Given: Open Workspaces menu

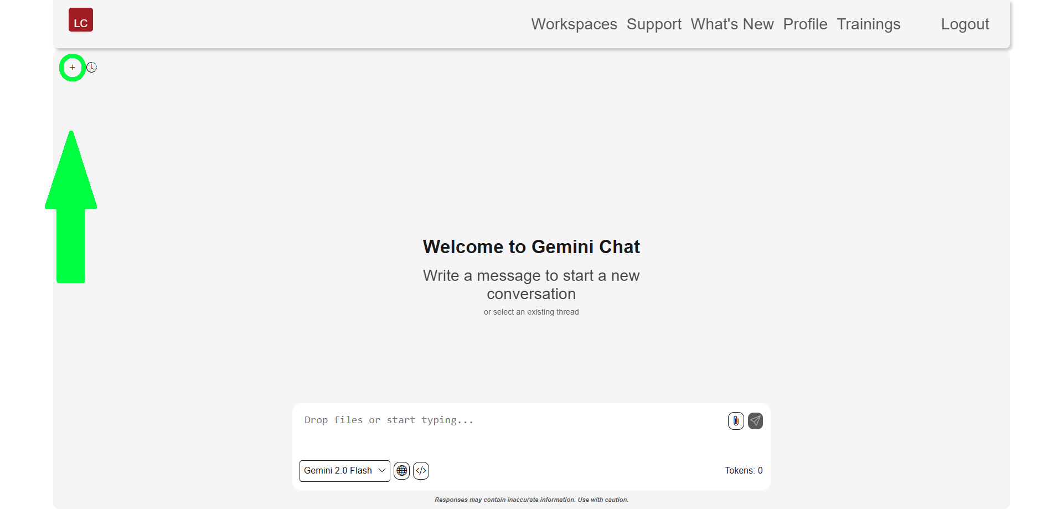Looking at the screenshot, I should 574,24.
